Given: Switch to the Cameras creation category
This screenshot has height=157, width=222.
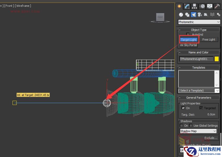Looking at the screenshot, I should click(x=199, y=14).
